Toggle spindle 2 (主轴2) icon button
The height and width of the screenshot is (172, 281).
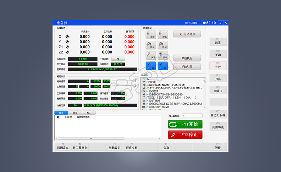[162, 34]
